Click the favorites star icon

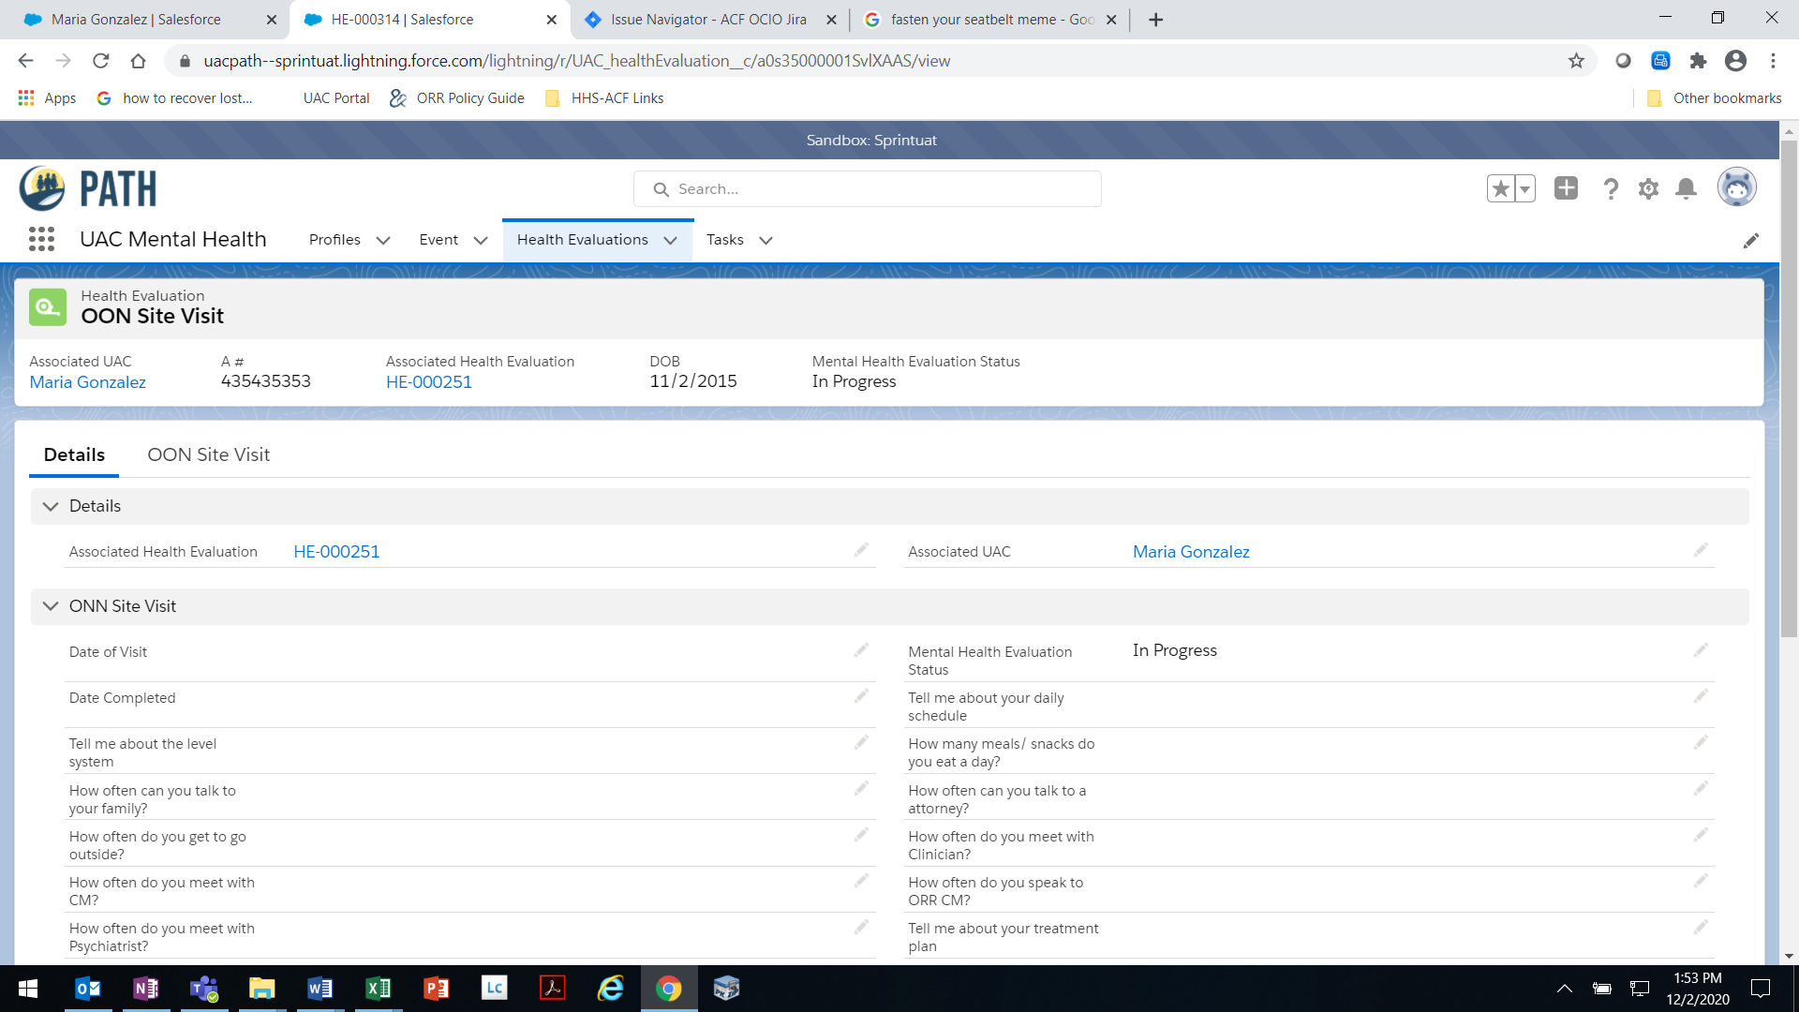(x=1500, y=188)
